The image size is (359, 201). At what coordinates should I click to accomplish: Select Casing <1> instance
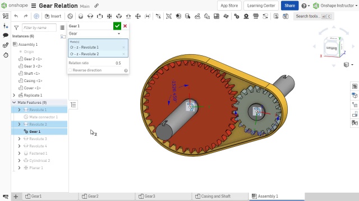tap(33, 81)
